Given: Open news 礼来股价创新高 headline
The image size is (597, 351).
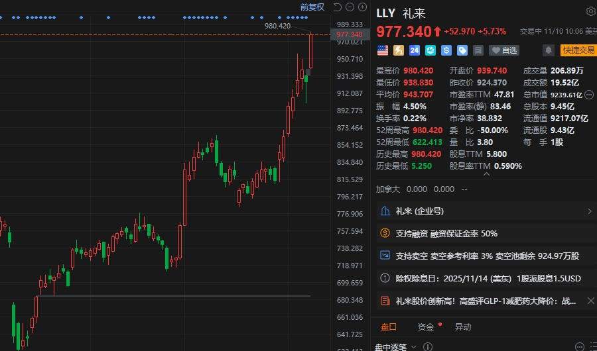Looking at the screenshot, I should tap(486, 301).
